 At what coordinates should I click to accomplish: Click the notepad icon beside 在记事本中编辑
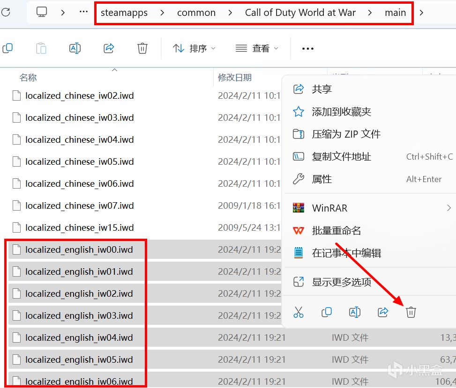pyautogui.click(x=299, y=253)
